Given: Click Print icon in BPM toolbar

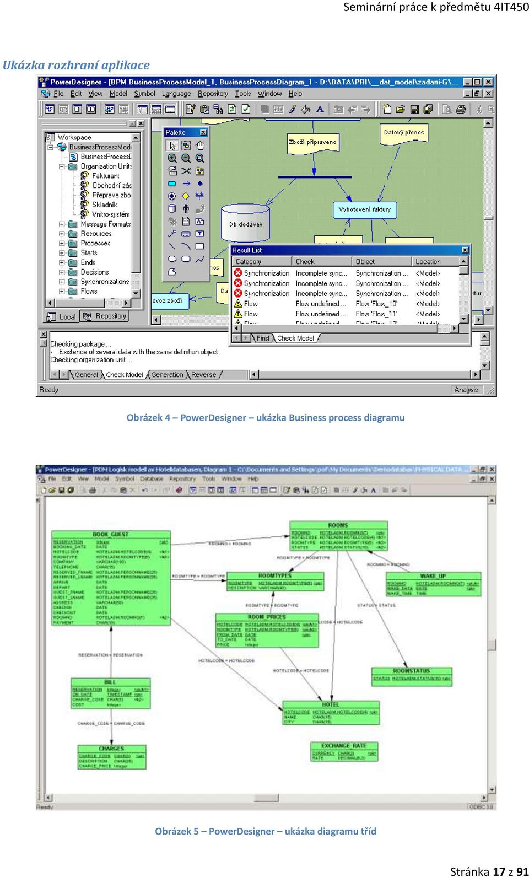Looking at the screenshot, I should [x=461, y=109].
